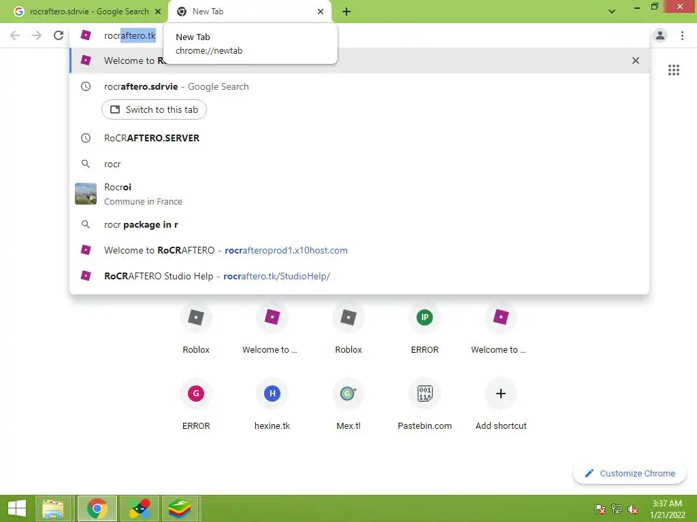Search for the rocr suggestion
697x522 pixels.
point(359,164)
